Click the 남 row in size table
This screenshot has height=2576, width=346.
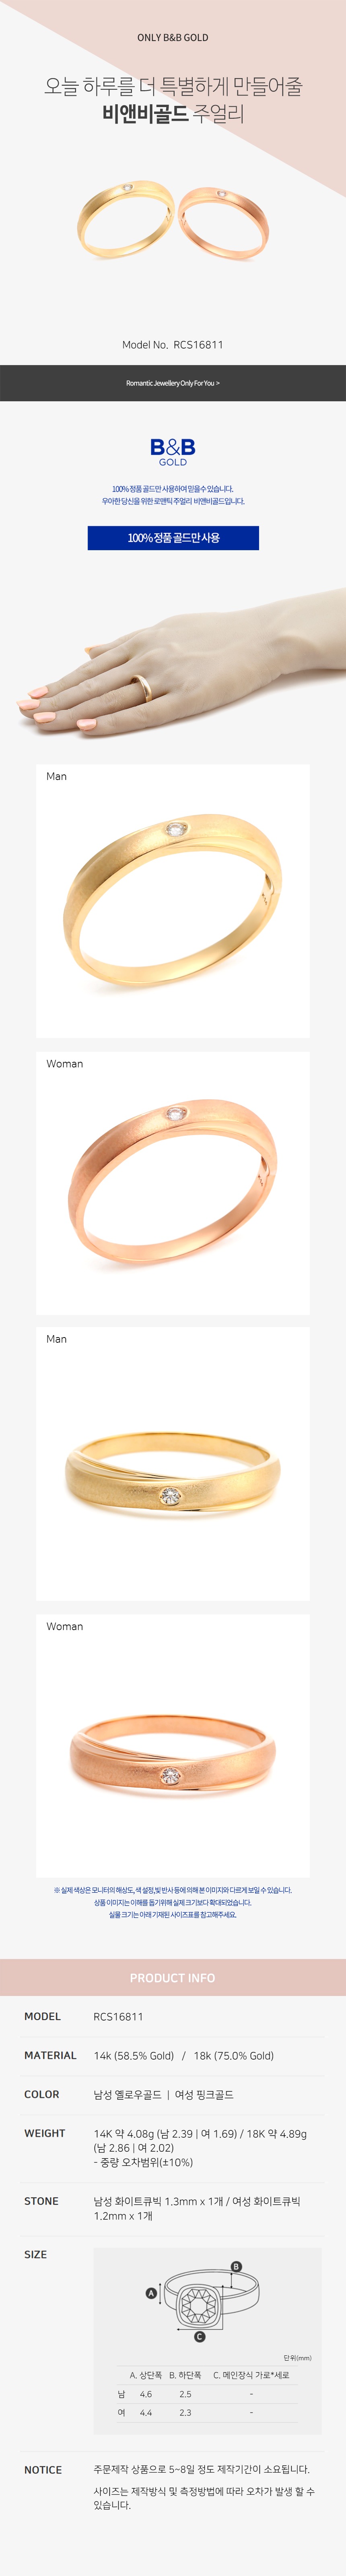[207, 2394]
